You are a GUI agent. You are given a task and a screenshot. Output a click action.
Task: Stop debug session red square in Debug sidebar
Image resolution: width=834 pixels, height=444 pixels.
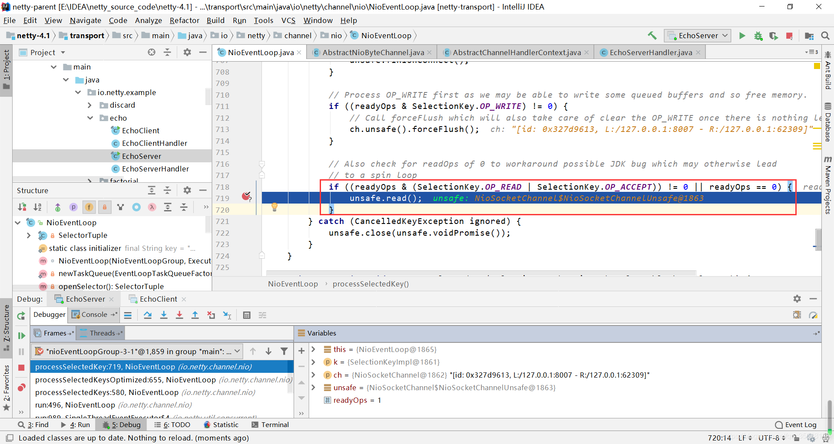tap(21, 368)
